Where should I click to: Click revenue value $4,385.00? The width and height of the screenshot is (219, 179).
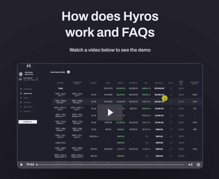coord(159,95)
